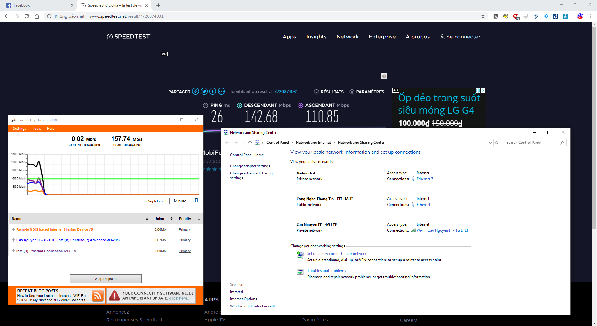Change Primary priority for Cao Nguyen adapter
Image resolution: width=597 pixels, height=326 pixels.
[185, 240]
